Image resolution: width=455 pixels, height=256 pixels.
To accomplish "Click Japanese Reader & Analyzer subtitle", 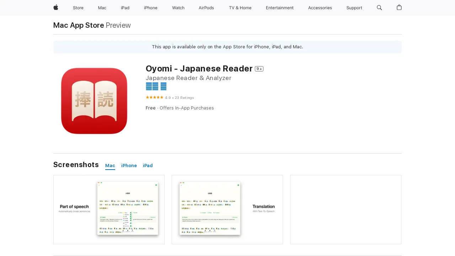I will click(x=188, y=78).
